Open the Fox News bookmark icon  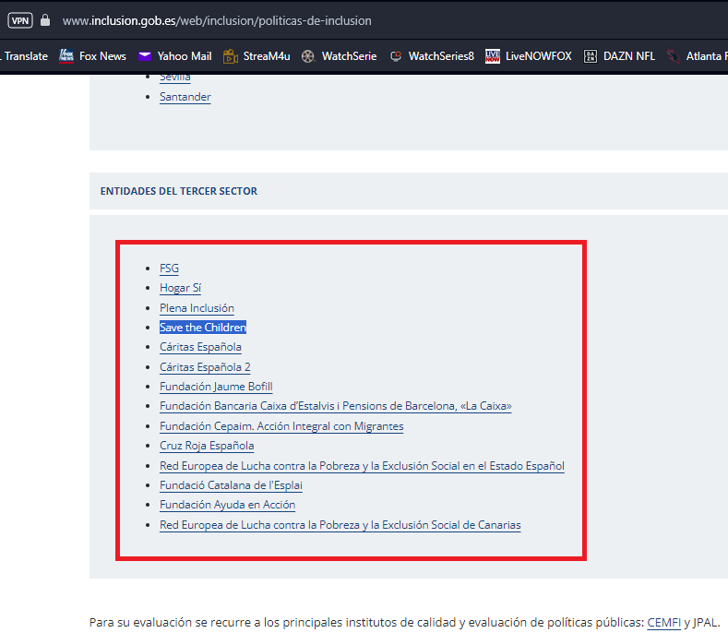66,56
